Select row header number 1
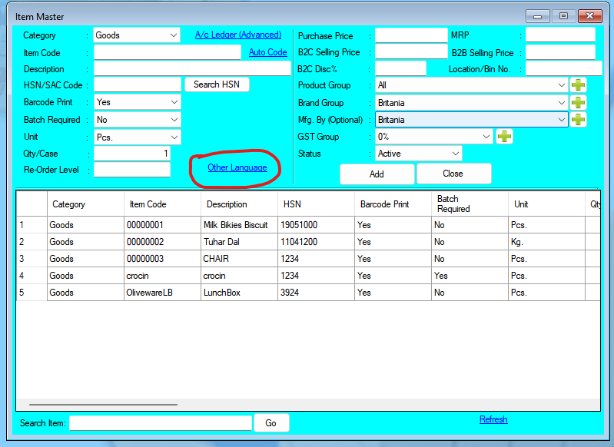Viewport: 614px width, 447px height. tap(32, 225)
